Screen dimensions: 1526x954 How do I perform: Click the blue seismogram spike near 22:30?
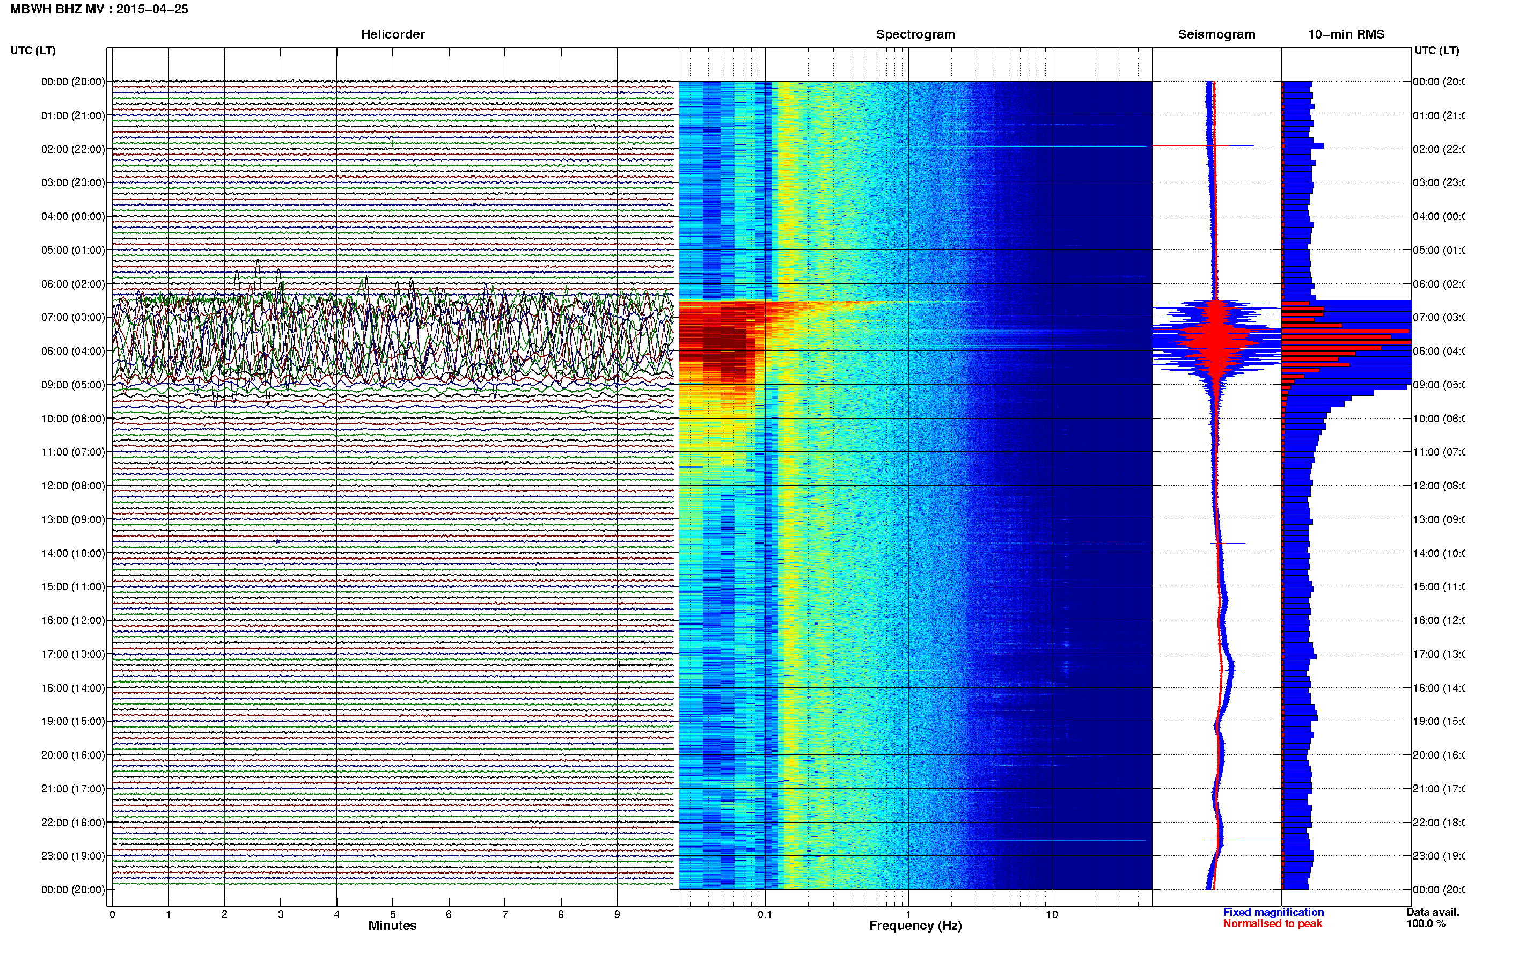(1243, 840)
